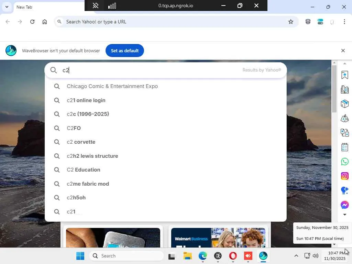This screenshot has width=352, height=264.
Task: Set WaveBrowser as default browser
Action: click(x=124, y=51)
